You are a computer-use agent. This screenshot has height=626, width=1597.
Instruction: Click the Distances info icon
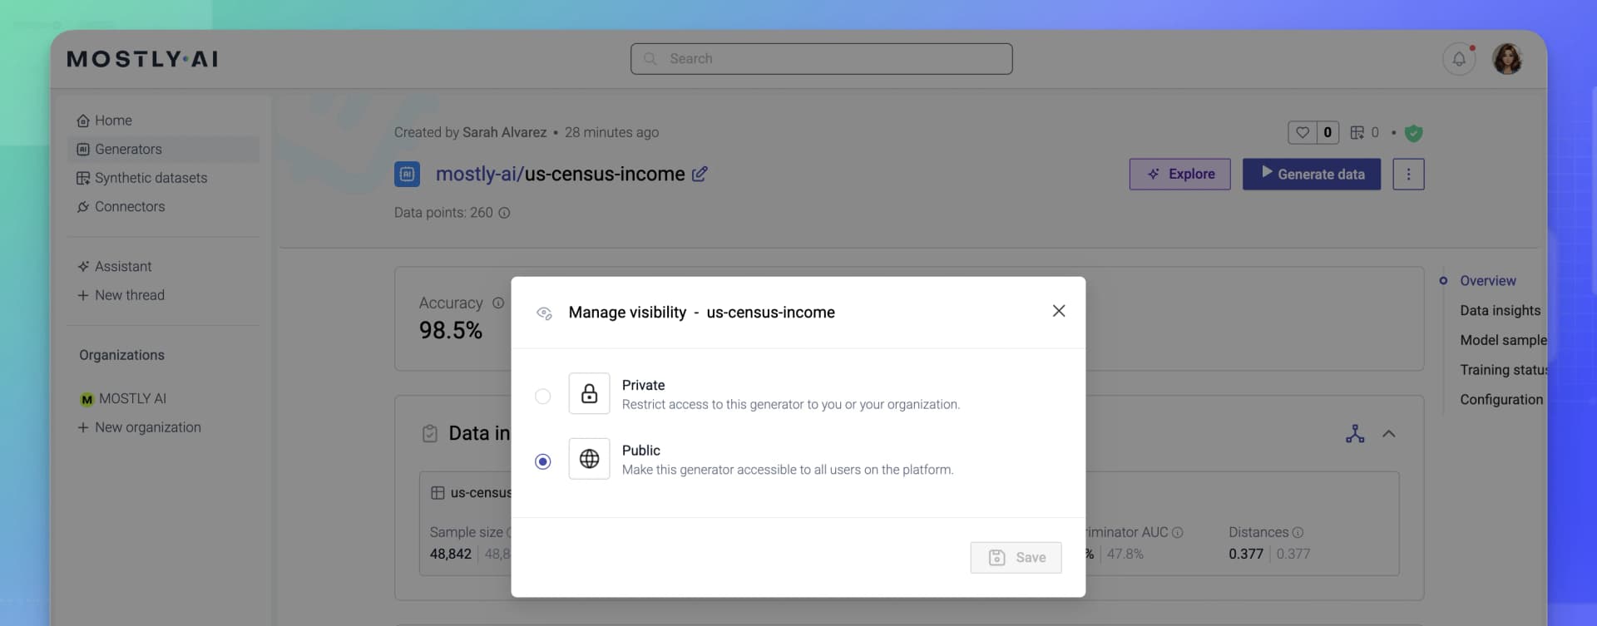pos(1298,533)
